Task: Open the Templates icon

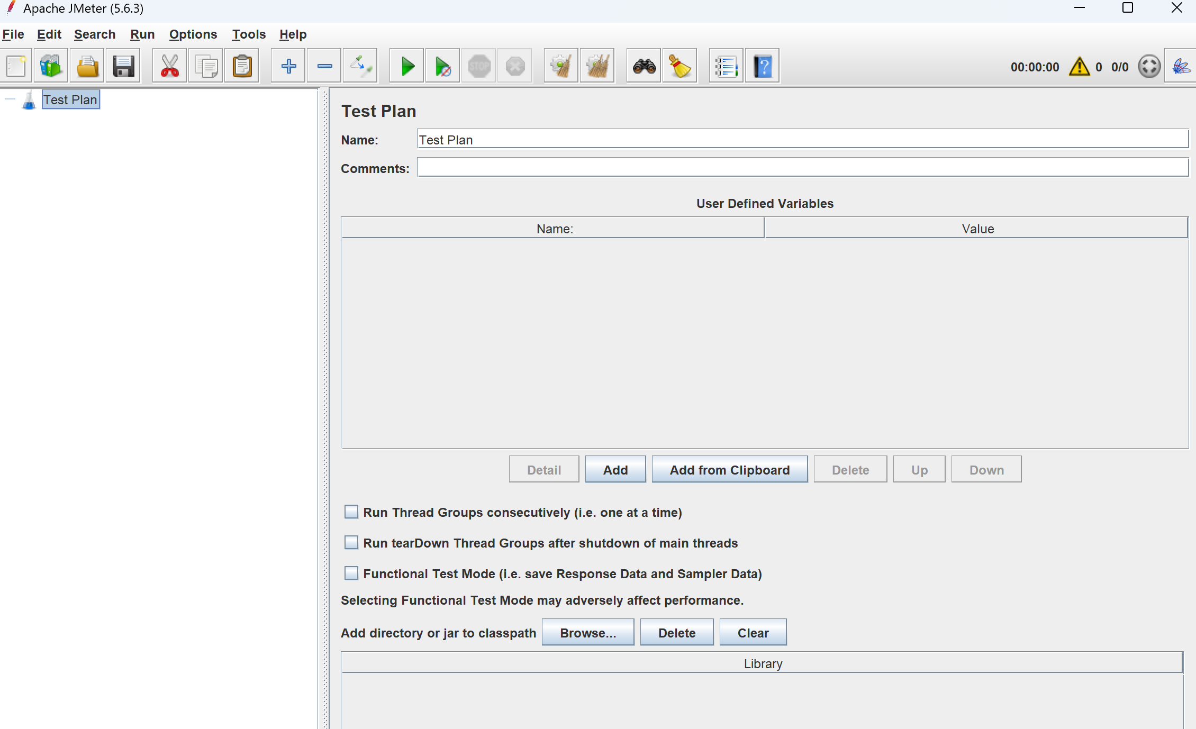Action: click(x=51, y=66)
